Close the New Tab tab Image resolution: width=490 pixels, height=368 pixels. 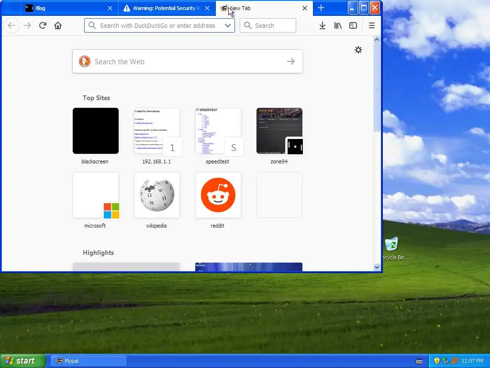[305, 8]
